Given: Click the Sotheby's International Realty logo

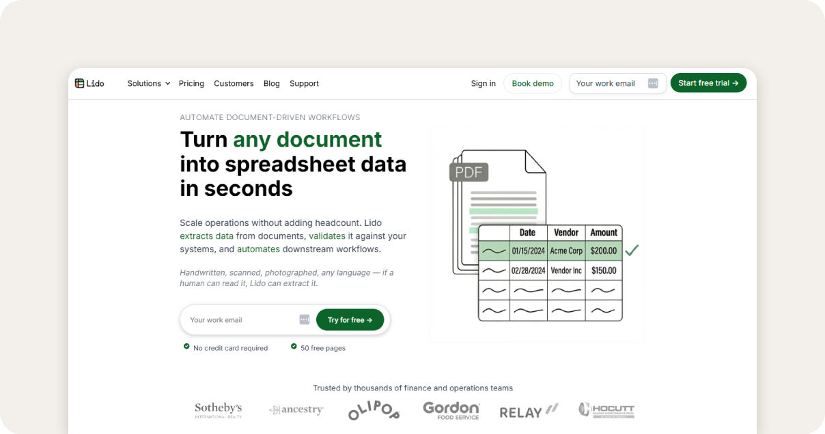Looking at the screenshot, I should coord(219,410).
